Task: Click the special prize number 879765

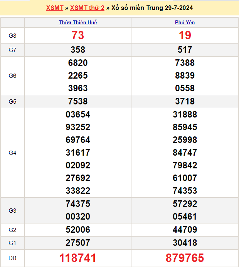Action: click(x=185, y=258)
